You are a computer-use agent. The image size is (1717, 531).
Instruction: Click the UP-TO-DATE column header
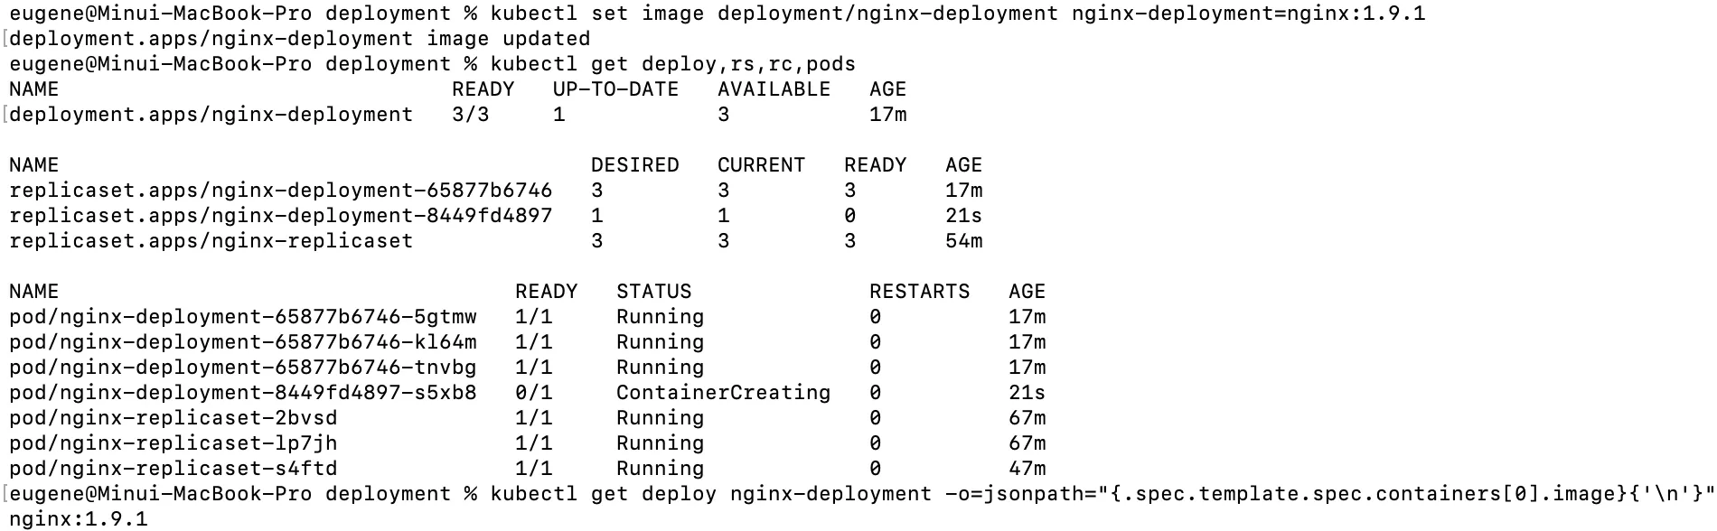[x=615, y=89]
